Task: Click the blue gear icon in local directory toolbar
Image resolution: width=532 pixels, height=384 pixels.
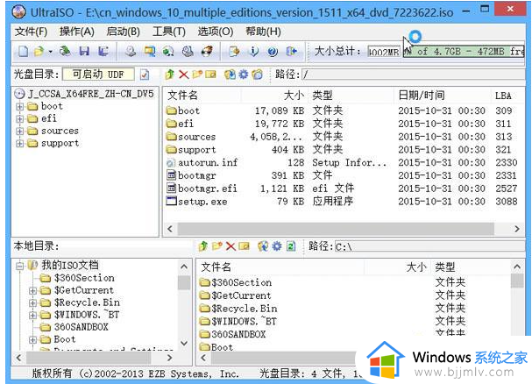Action: pyautogui.click(x=277, y=246)
